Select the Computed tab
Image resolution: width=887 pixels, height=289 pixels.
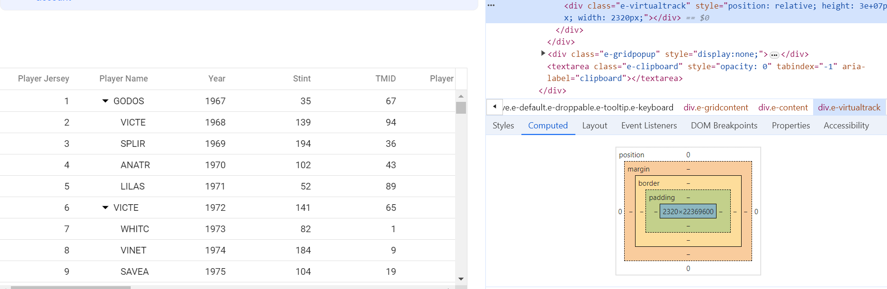[x=548, y=126]
